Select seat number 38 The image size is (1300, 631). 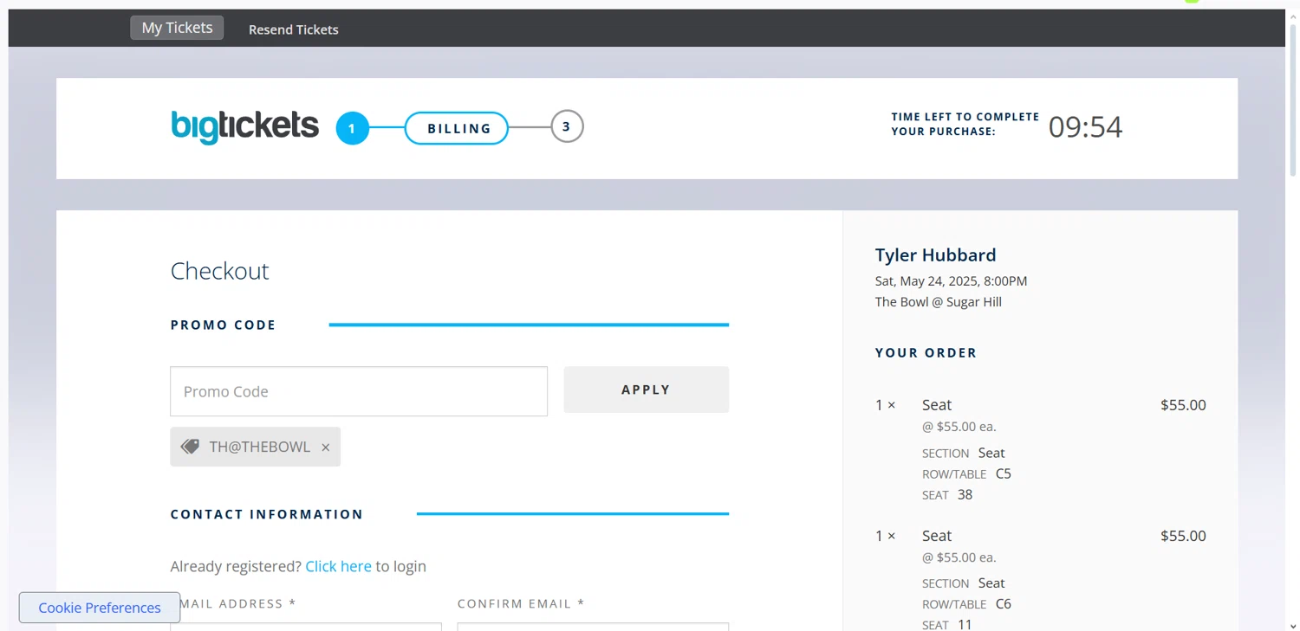[x=965, y=495]
